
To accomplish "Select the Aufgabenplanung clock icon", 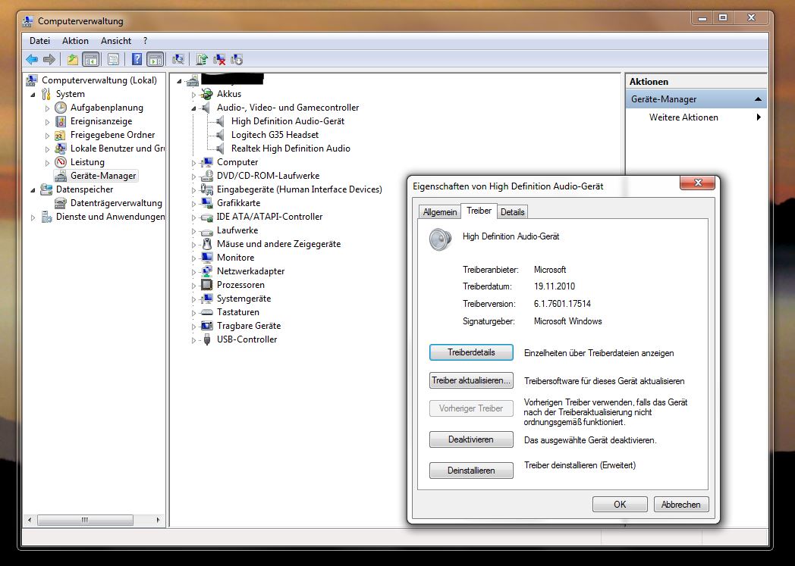I will (61, 108).
